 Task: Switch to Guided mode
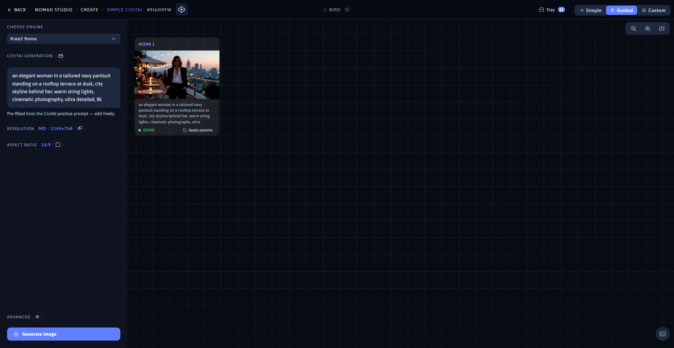coord(622,10)
